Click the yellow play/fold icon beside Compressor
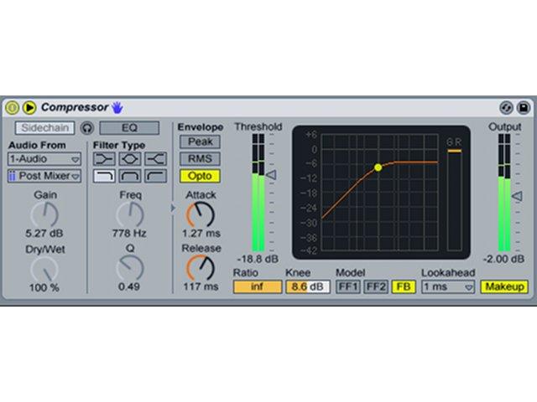 point(29,107)
